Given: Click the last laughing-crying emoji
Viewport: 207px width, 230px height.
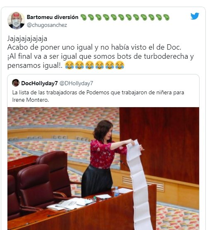Looking at the screenshot, I should (x=120, y=65).
